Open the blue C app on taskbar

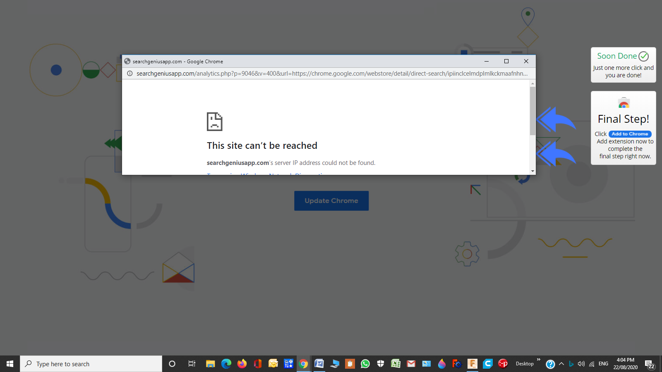pos(488,364)
